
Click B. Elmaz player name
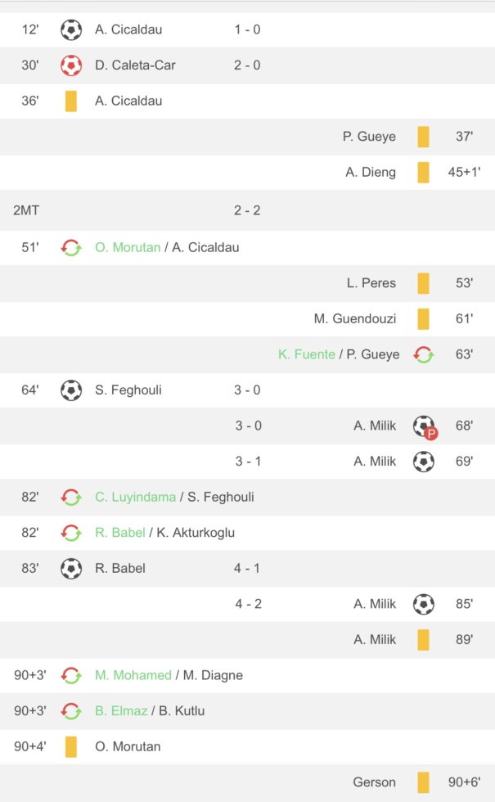tap(121, 711)
